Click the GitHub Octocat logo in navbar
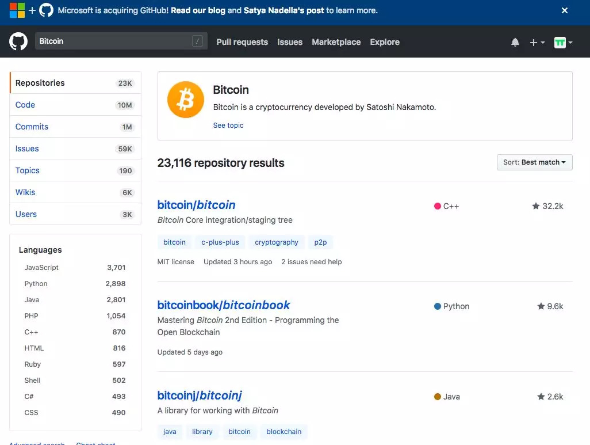 [x=18, y=41]
